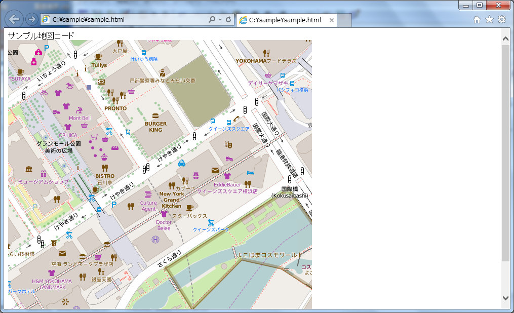514x313 pixels.
Task: Click the パシフィコ横浜 bus stop label
Action: (x=293, y=90)
